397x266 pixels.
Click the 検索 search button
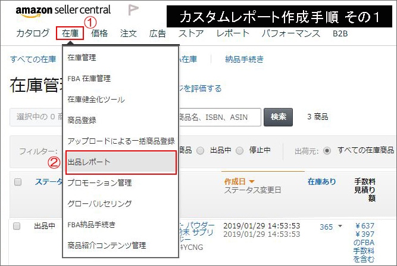click(278, 117)
